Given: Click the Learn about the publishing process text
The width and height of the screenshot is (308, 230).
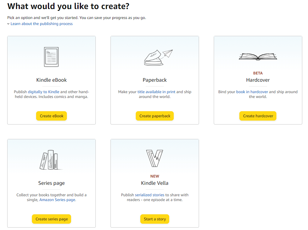Looking at the screenshot, I should pyautogui.click(x=42, y=24).
